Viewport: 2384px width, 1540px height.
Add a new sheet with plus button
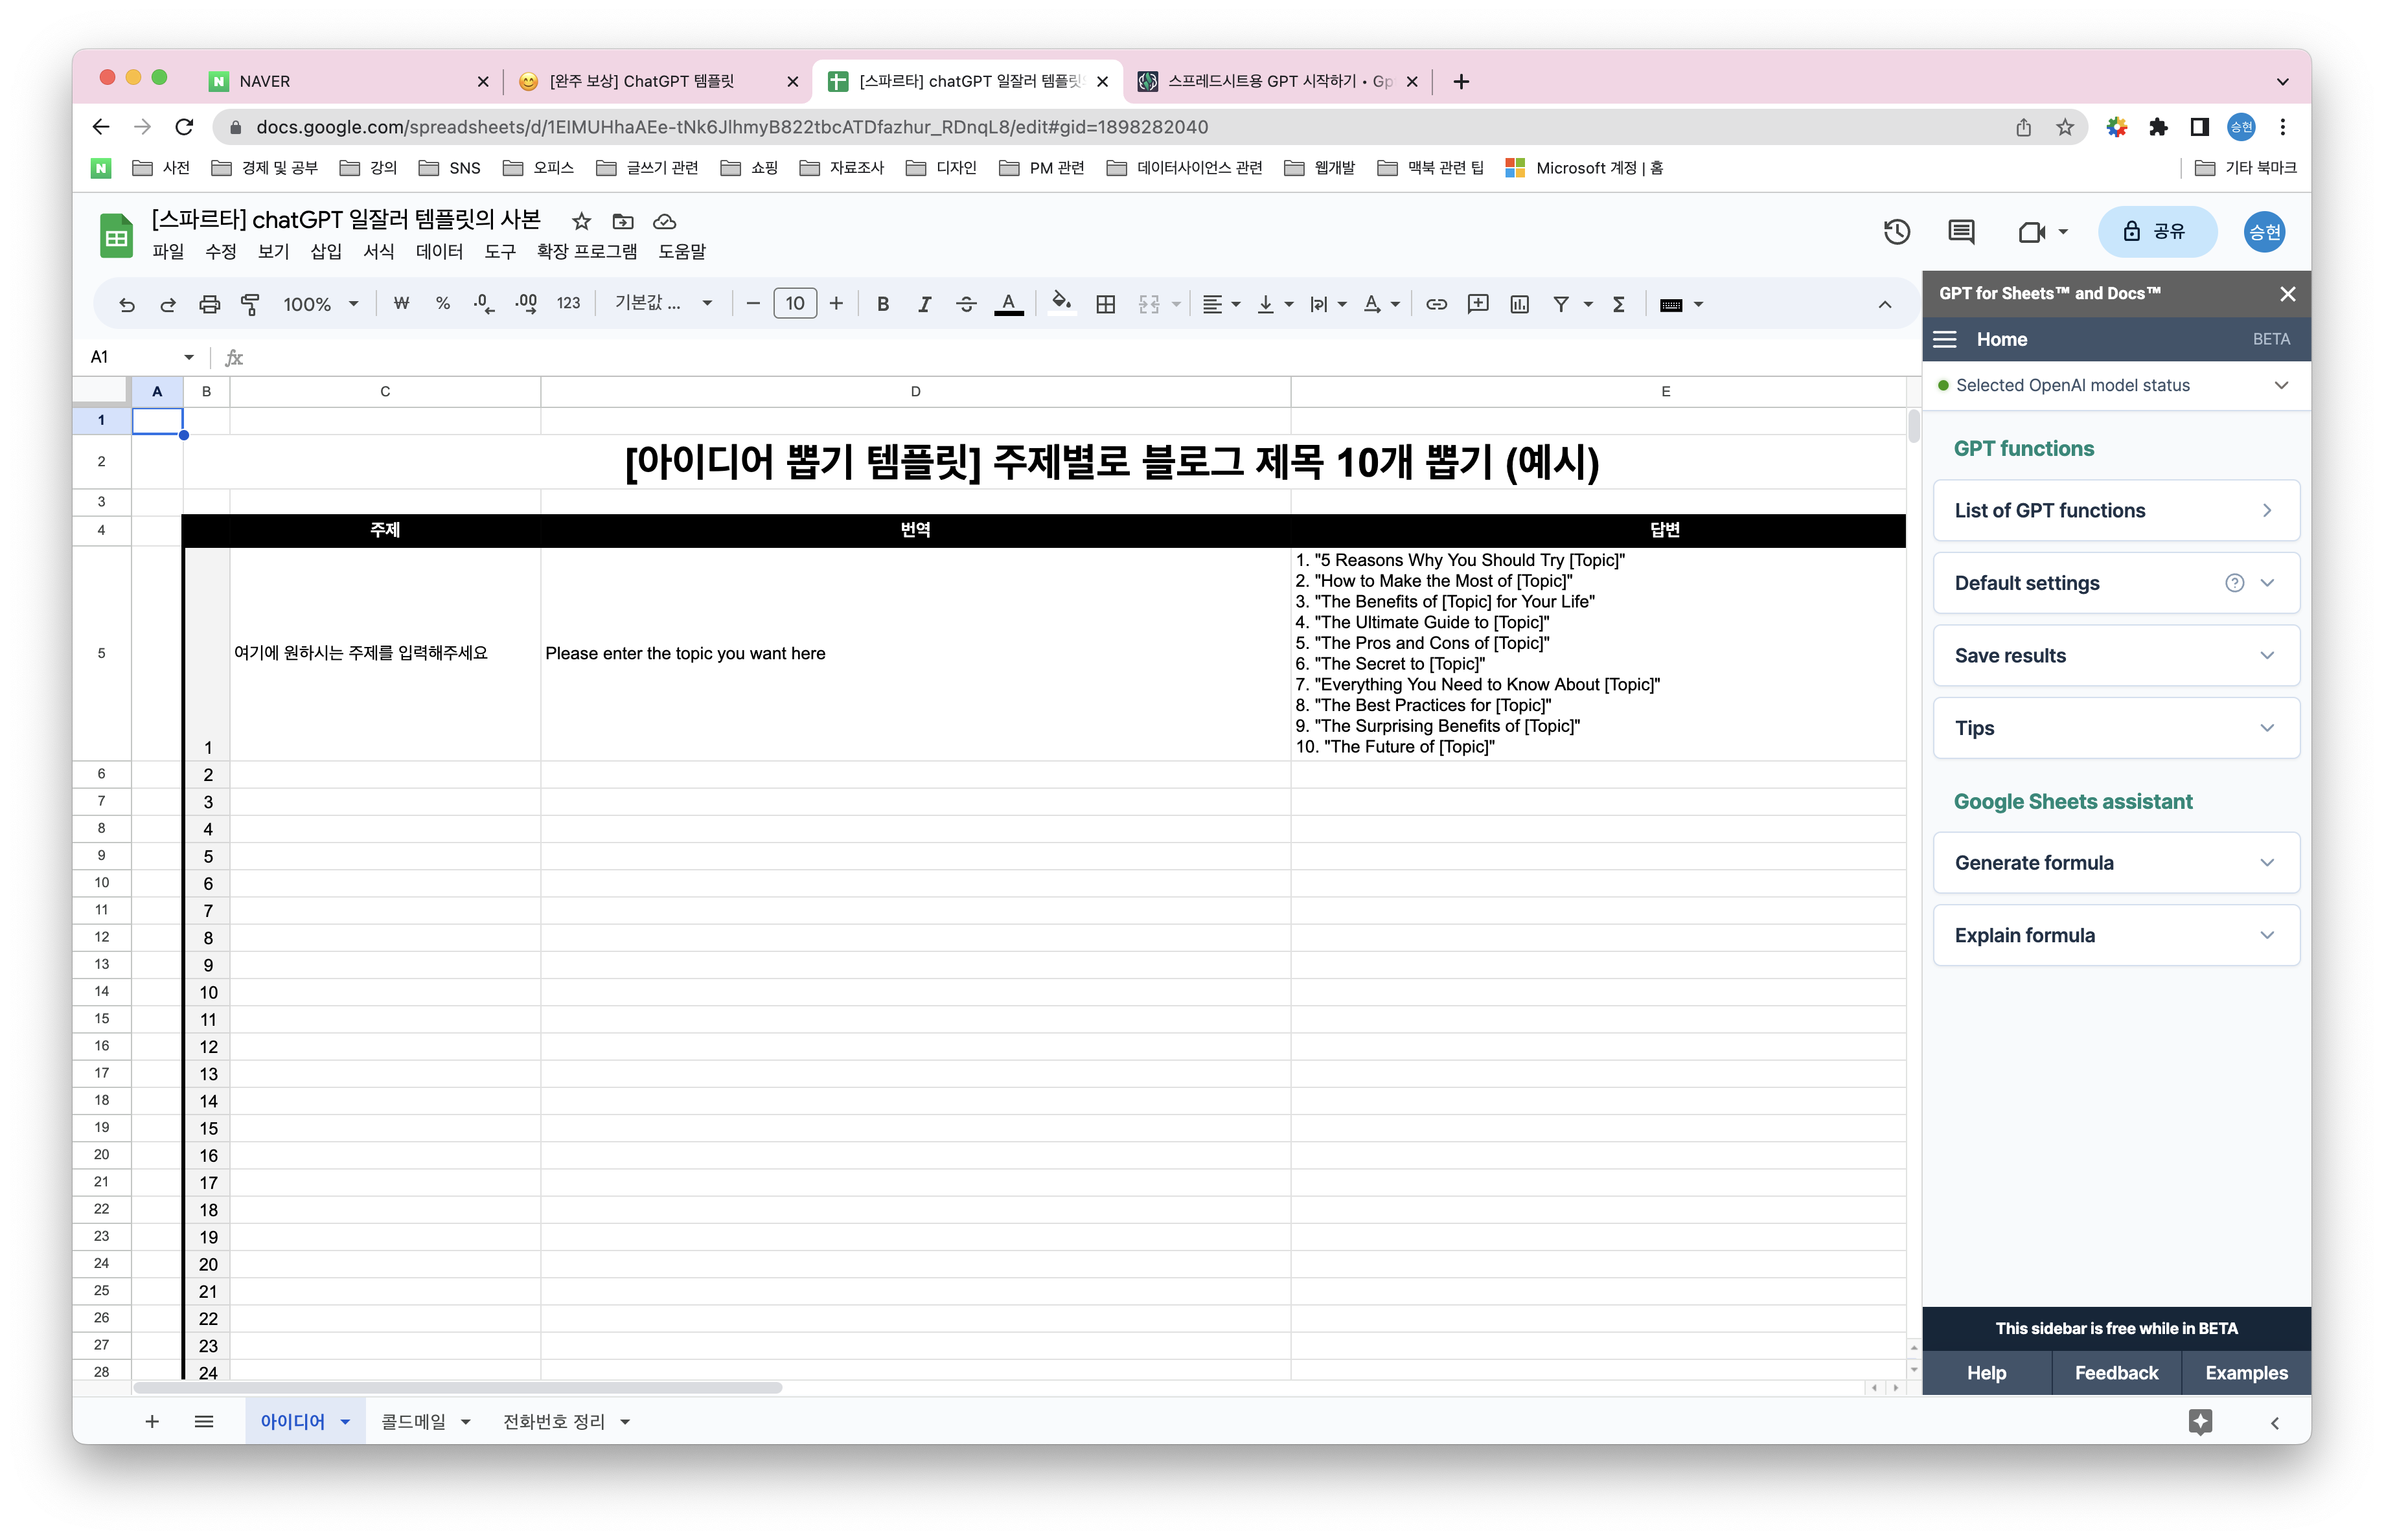pyautogui.click(x=152, y=1422)
